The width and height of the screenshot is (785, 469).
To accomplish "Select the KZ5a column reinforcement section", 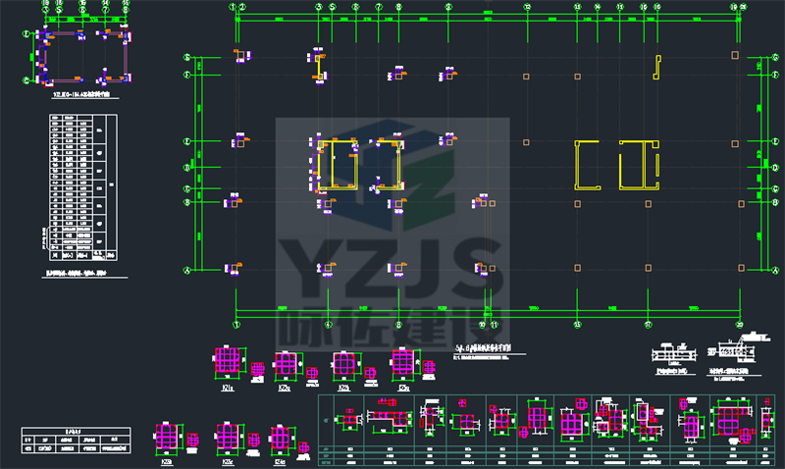I will click(403, 361).
